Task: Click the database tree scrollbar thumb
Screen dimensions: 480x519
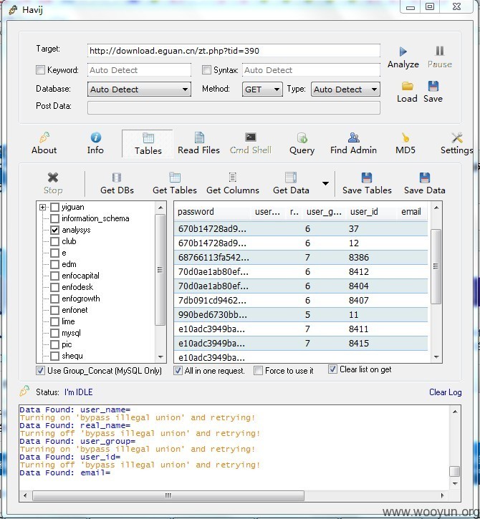Action: click(x=160, y=270)
